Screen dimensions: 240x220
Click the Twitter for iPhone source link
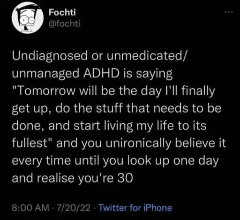pos(135,208)
